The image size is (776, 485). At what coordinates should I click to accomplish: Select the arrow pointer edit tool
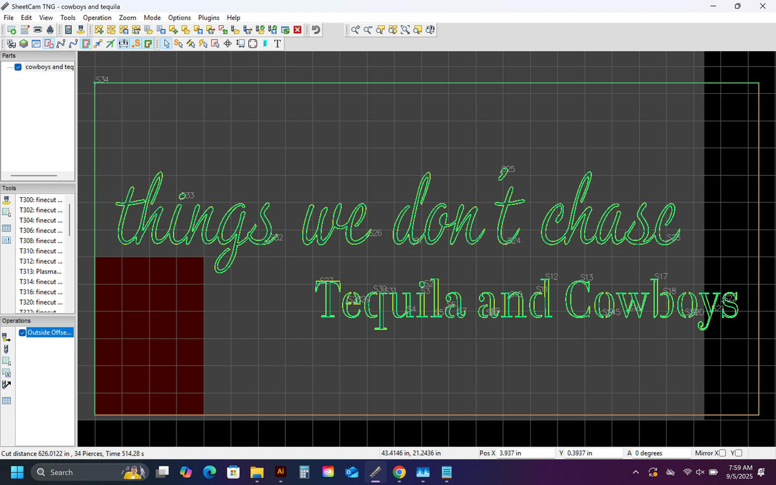pyautogui.click(x=166, y=43)
